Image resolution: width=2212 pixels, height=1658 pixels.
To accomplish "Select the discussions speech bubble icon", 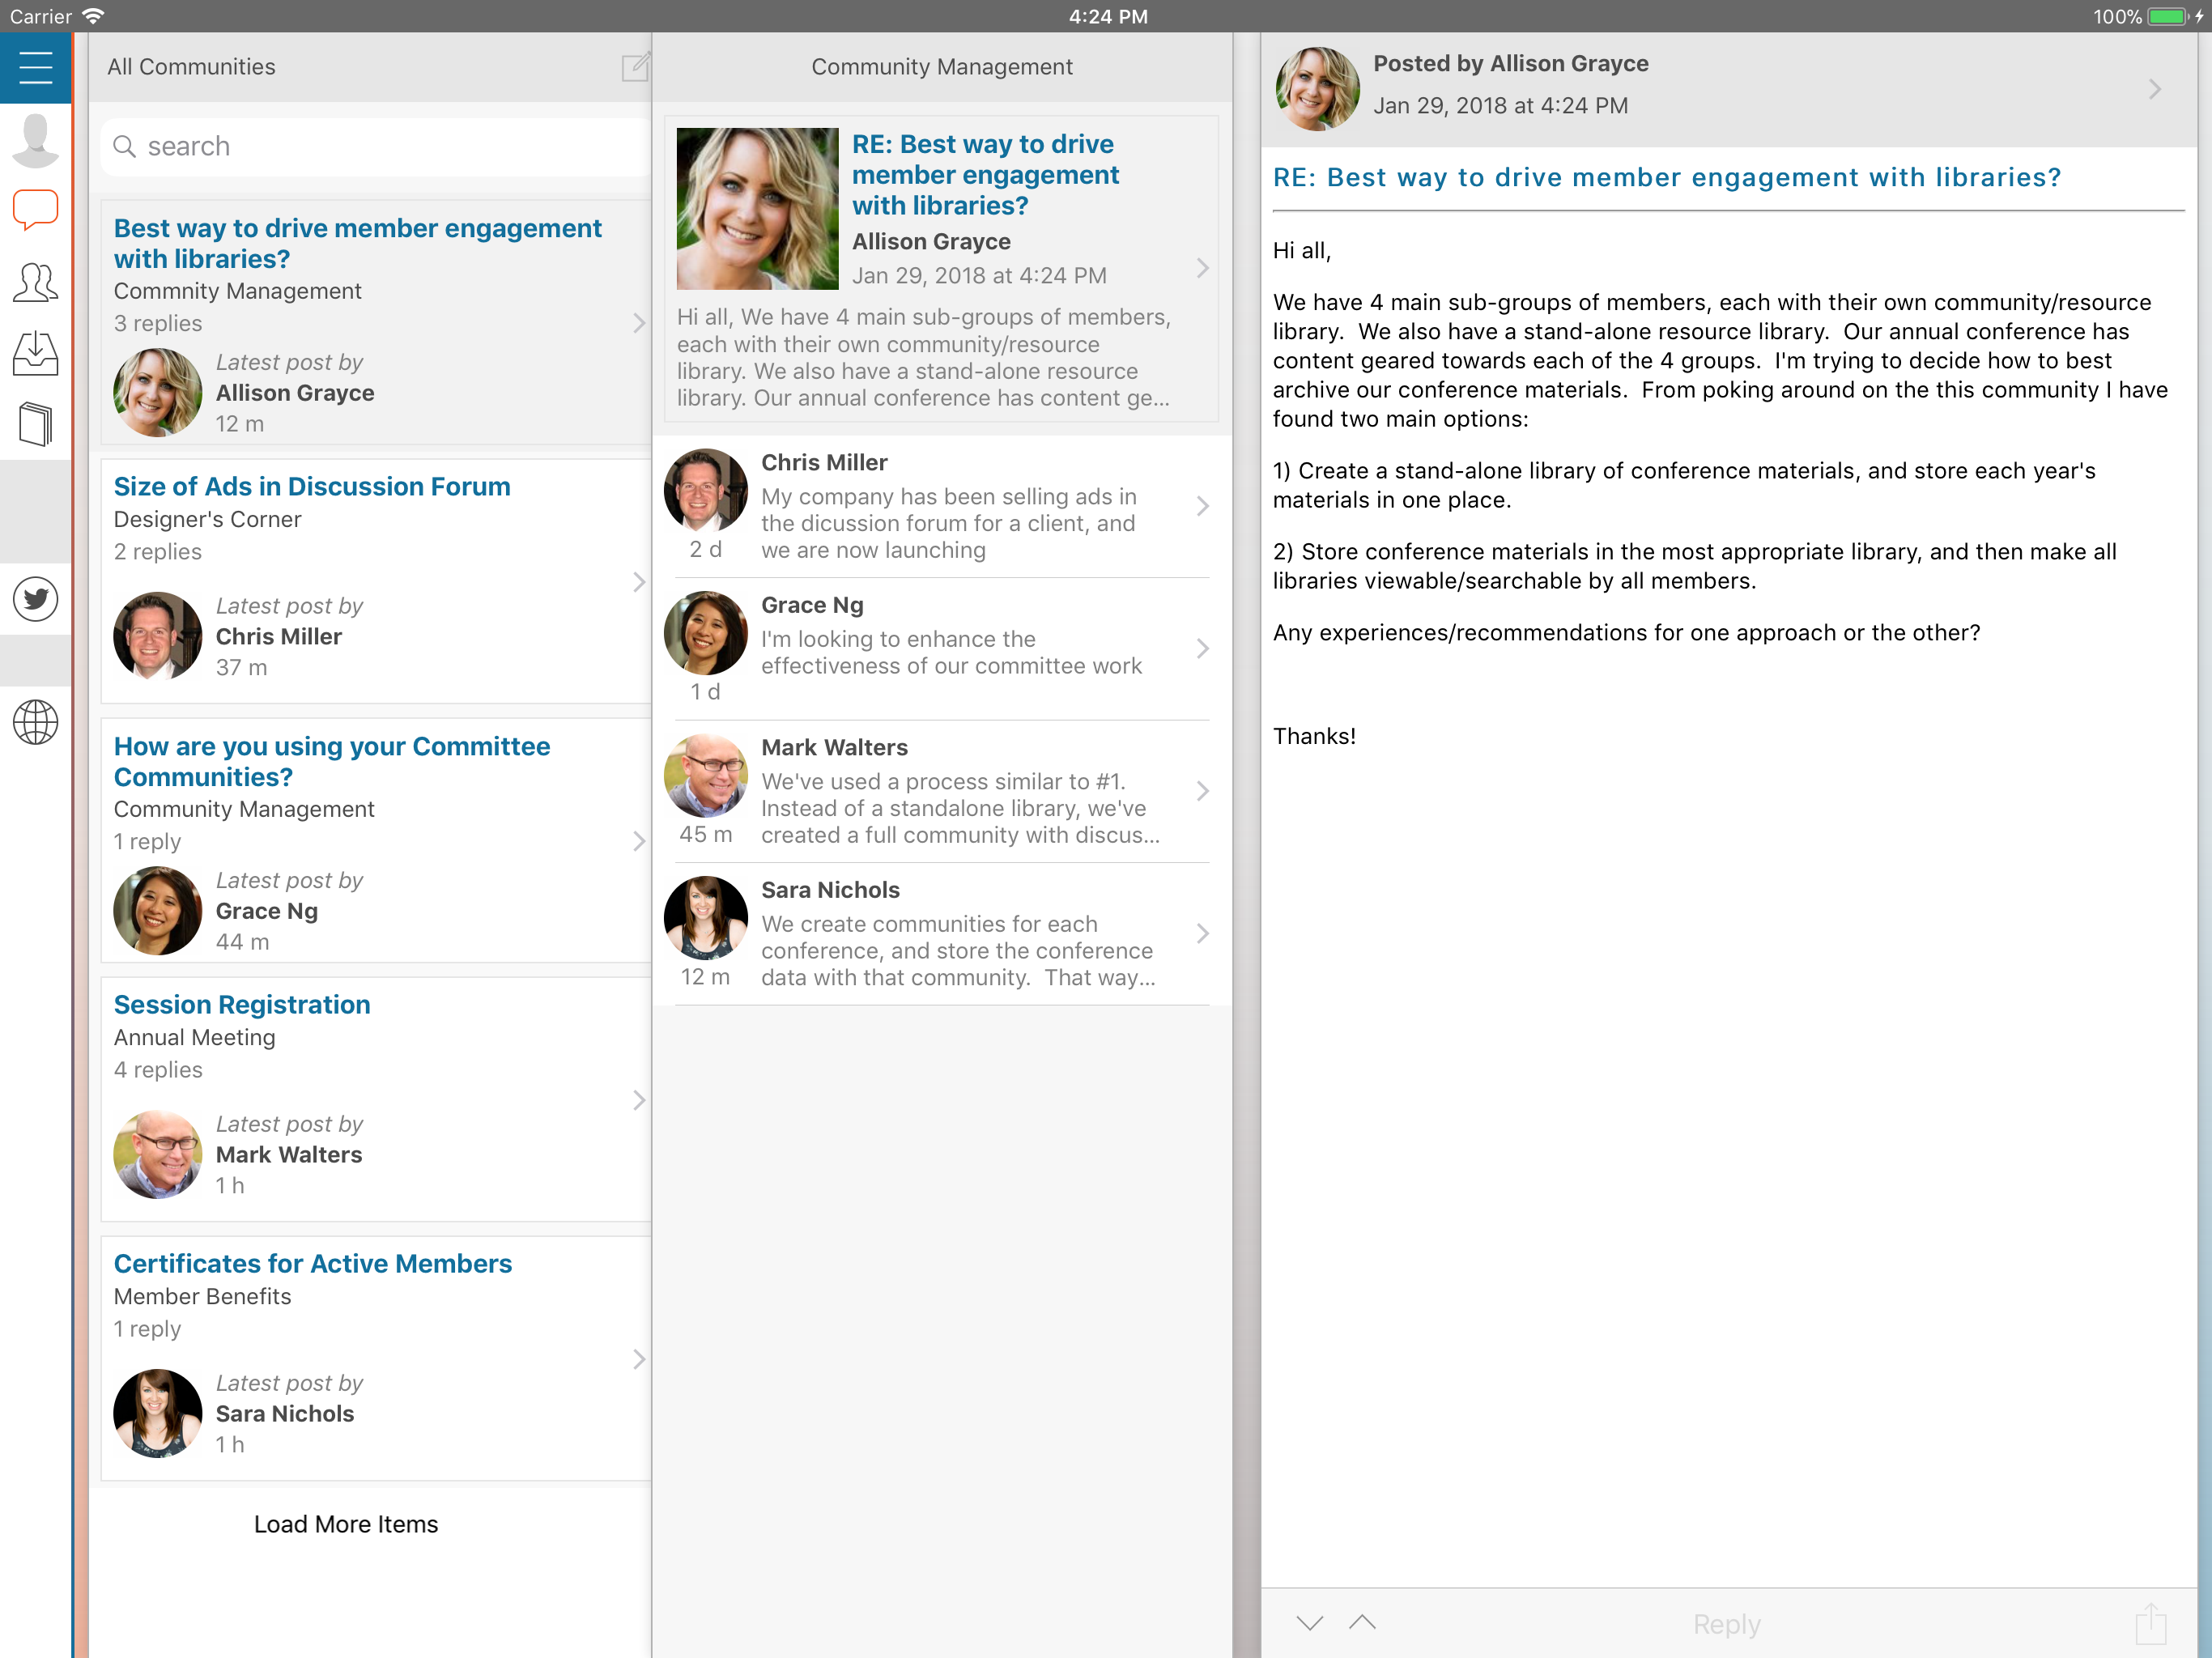I will click(35, 210).
